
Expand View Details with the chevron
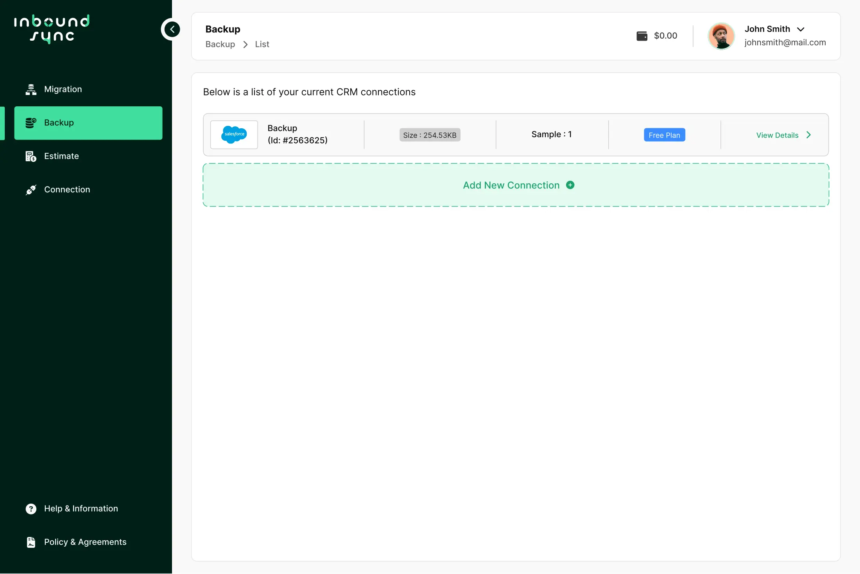pyautogui.click(x=808, y=135)
